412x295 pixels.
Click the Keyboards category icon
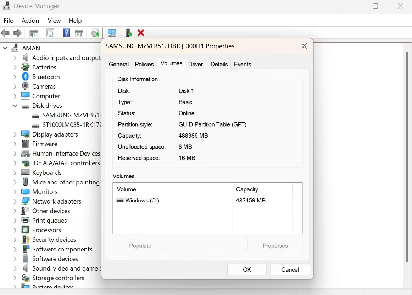[x=25, y=172]
